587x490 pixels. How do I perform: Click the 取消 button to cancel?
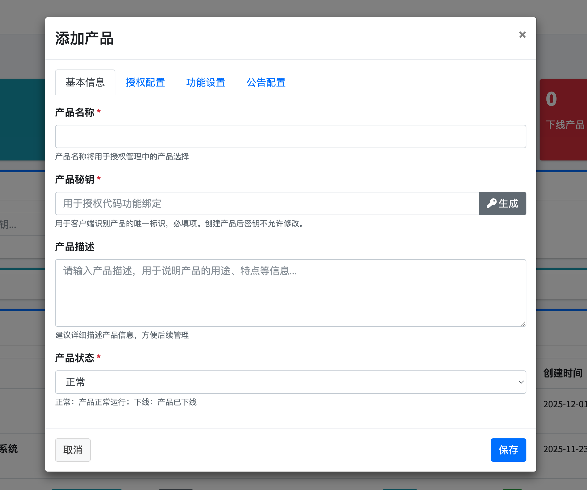coord(73,450)
